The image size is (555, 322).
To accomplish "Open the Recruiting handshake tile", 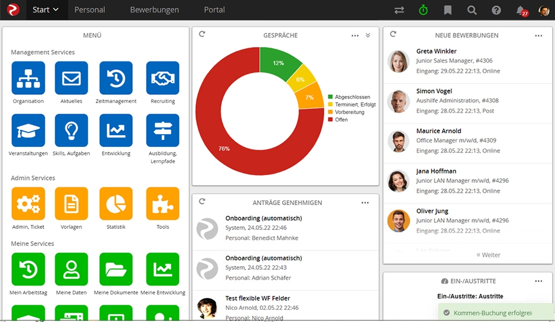I will tap(163, 78).
